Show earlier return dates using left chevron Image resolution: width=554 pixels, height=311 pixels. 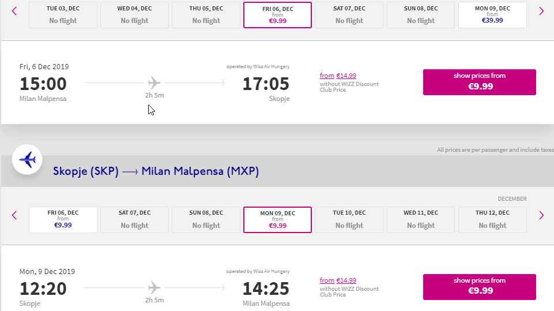pos(14,215)
